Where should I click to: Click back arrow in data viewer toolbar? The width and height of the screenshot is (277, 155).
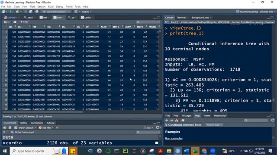point(5,22)
